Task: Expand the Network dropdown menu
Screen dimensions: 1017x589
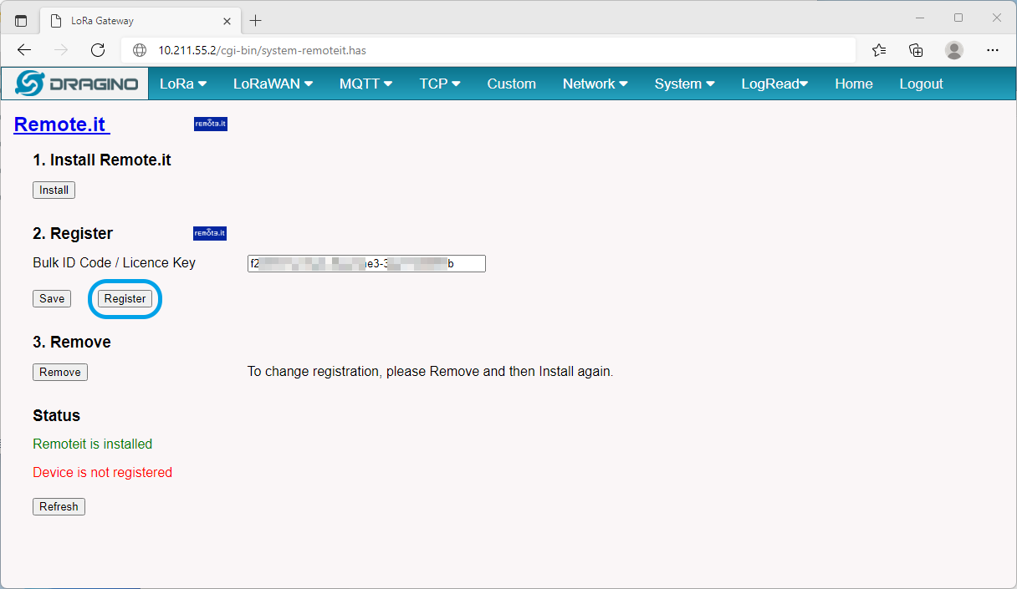Action: pyautogui.click(x=595, y=84)
